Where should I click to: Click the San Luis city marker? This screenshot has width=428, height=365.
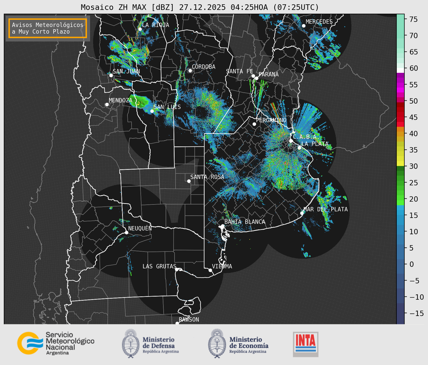tap(152, 111)
